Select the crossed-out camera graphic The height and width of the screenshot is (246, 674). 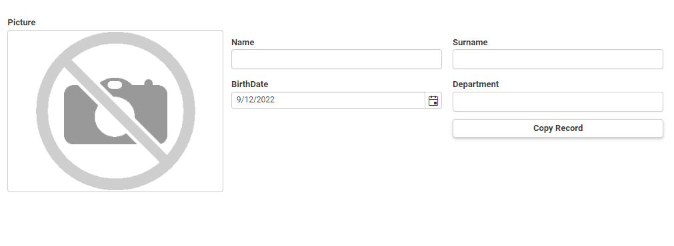115,111
